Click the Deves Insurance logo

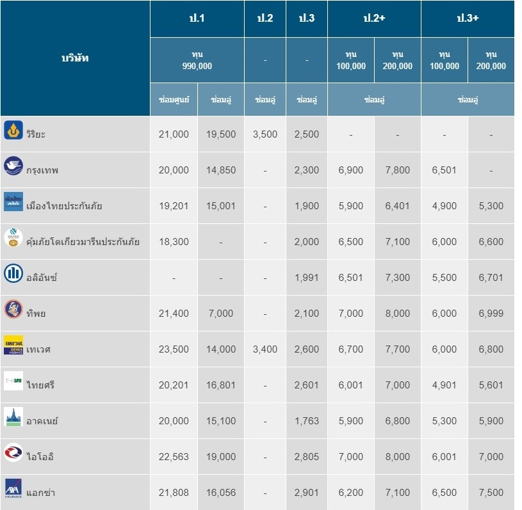(13, 345)
